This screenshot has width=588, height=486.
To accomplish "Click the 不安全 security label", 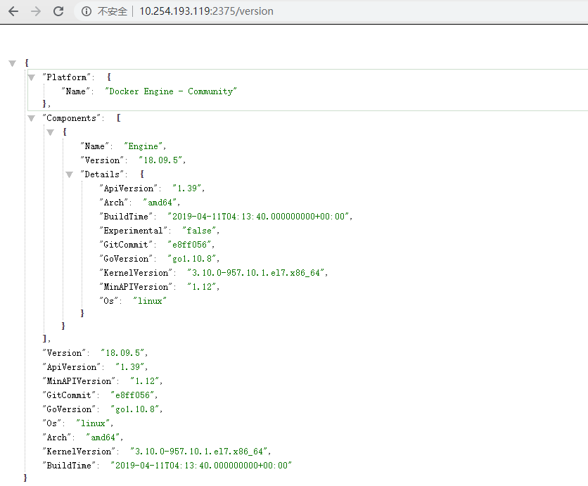I will [x=112, y=12].
